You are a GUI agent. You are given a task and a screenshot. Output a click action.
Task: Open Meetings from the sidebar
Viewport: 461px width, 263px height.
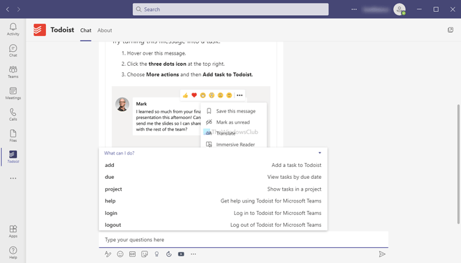point(13,93)
